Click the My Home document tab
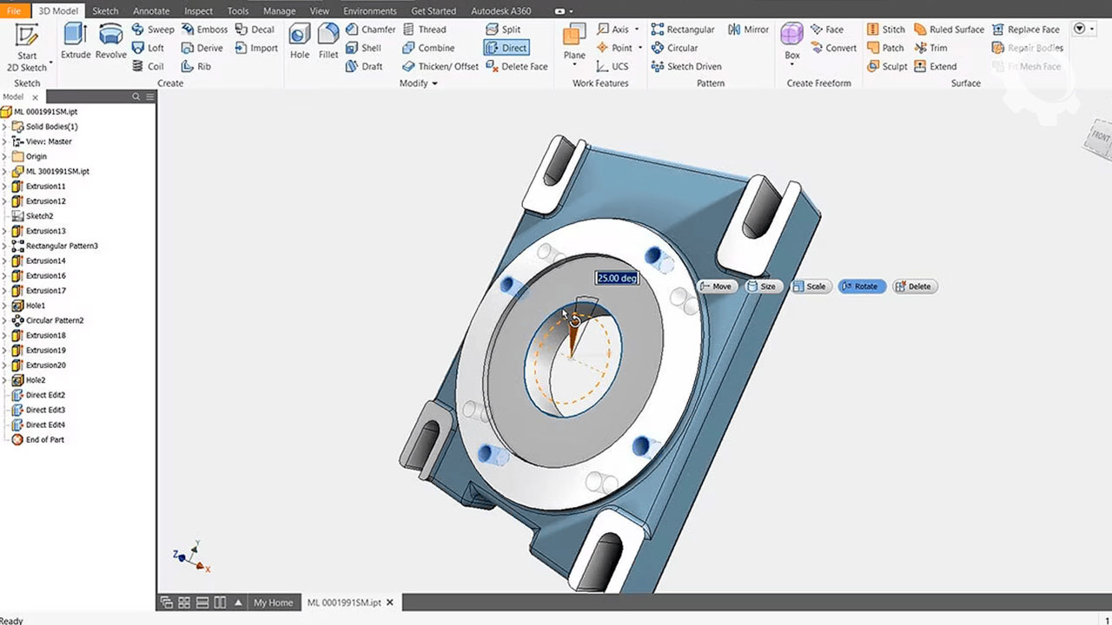The width and height of the screenshot is (1112, 625). click(273, 602)
